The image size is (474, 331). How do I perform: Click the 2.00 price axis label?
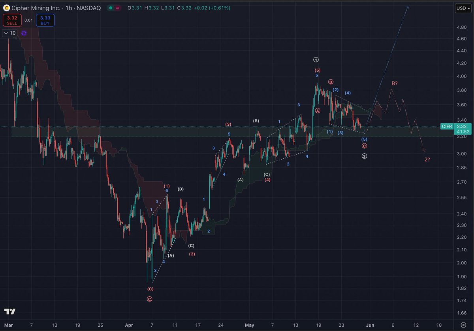pos(462,263)
